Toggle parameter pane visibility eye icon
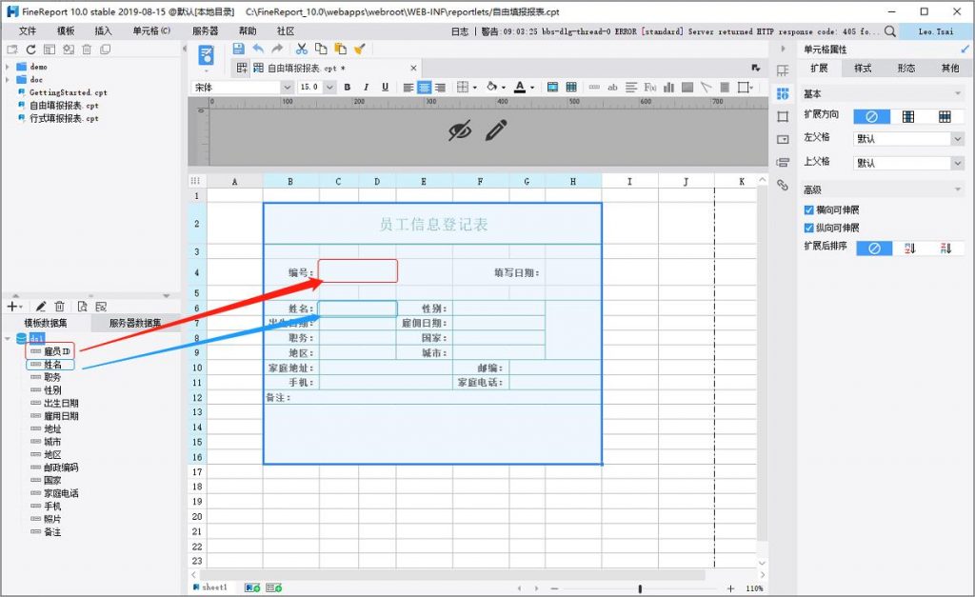The width and height of the screenshot is (975, 597). tap(460, 130)
